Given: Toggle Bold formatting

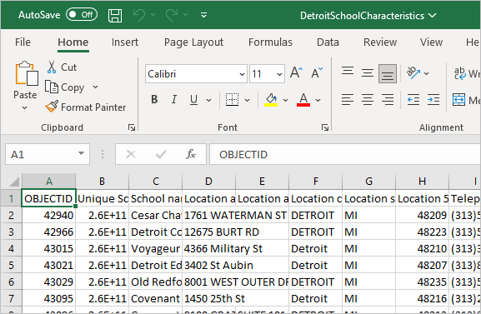Looking at the screenshot, I should click(154, 100).
